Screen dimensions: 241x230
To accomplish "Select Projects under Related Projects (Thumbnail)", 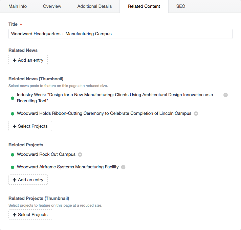I will 30,214.
